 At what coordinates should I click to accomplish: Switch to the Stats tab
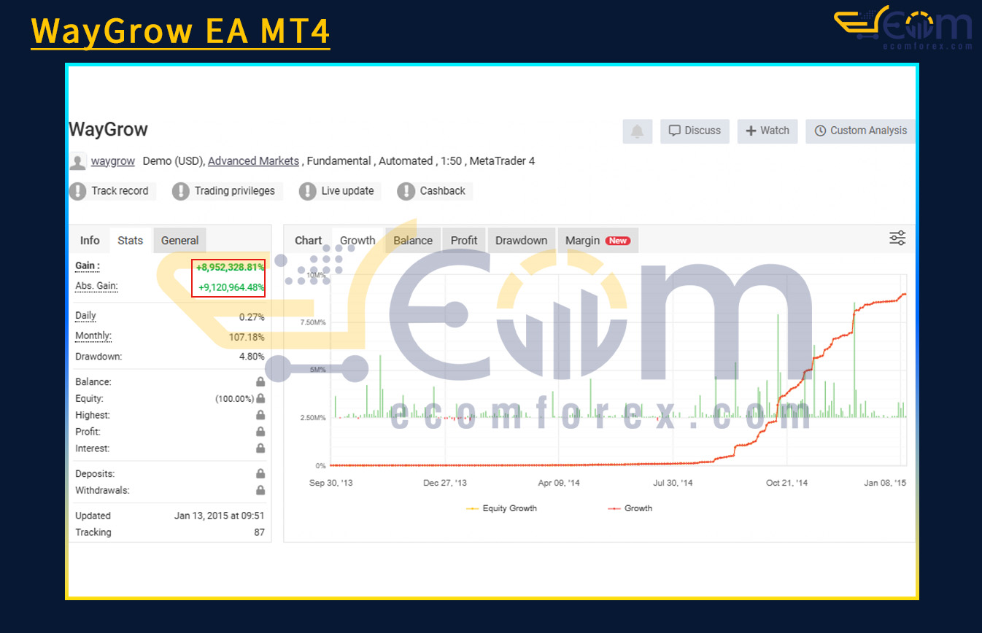(x=131, y=241)
